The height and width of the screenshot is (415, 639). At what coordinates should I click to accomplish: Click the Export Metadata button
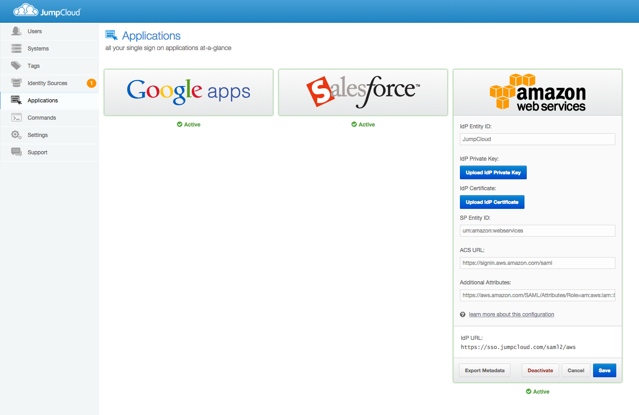click(484, 370)
